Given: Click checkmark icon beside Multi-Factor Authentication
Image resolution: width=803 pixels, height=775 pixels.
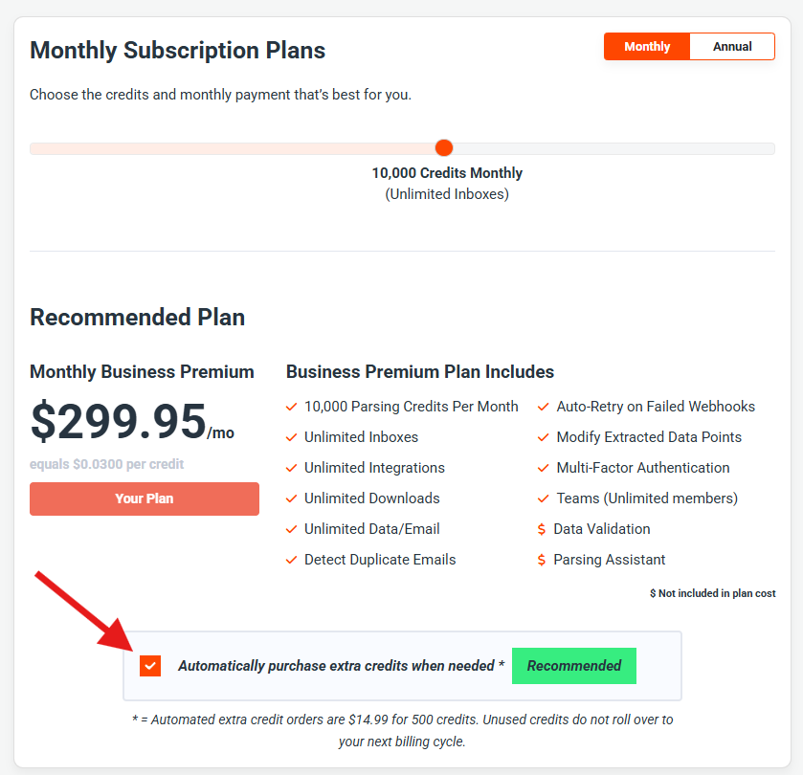Looking at the screenshot, I should coord(544,468).
